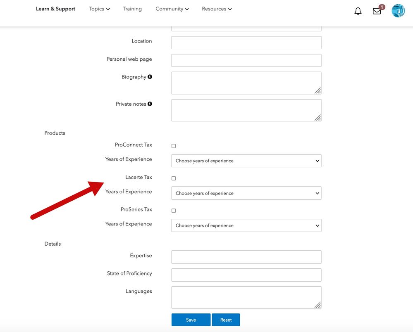Open ProConnect Tax years of experience dropdown
The height and width of the screenshot is (332, 413).
click(246, 161)
